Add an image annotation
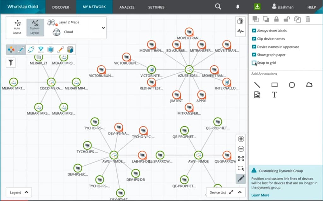This screenshot has height=201, width=323. tap(257, 95)
